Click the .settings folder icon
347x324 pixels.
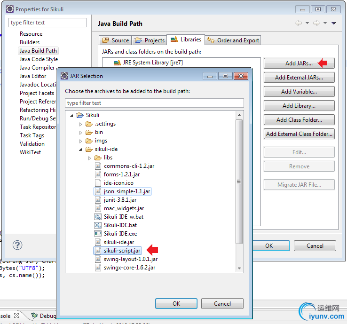pos(89,124)
